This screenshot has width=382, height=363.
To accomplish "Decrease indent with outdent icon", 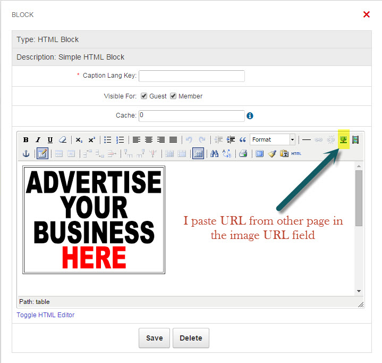I will click(x=218, y=140).
